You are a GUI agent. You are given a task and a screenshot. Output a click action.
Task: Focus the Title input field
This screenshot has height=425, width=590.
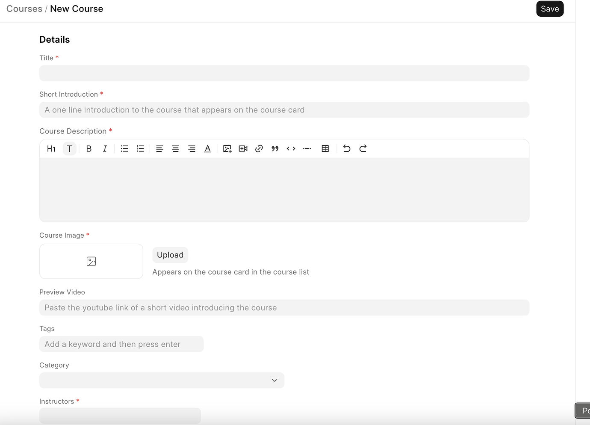click(284, 73)
